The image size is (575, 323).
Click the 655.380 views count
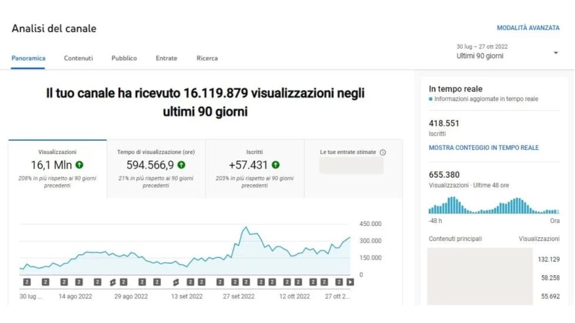point(444,174)
